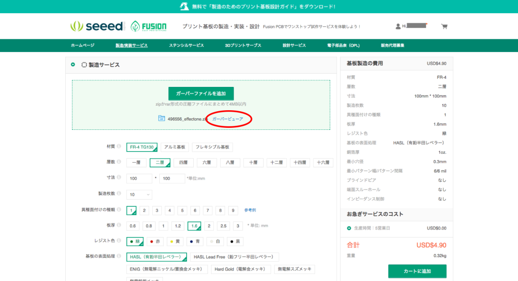
Task: Select the 生産時間 6営業日 radio option
Action: [349, 228]
